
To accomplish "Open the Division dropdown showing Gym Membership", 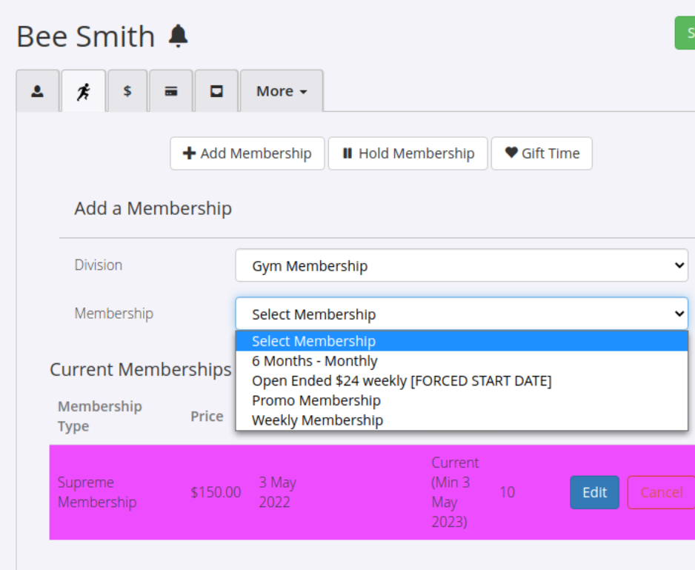I will pyautogui.click(x=461, y=265).
